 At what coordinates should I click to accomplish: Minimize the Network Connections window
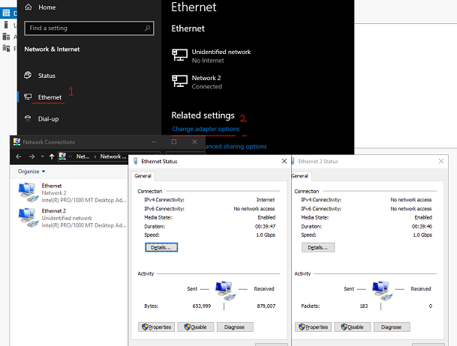tap(154, 142)
